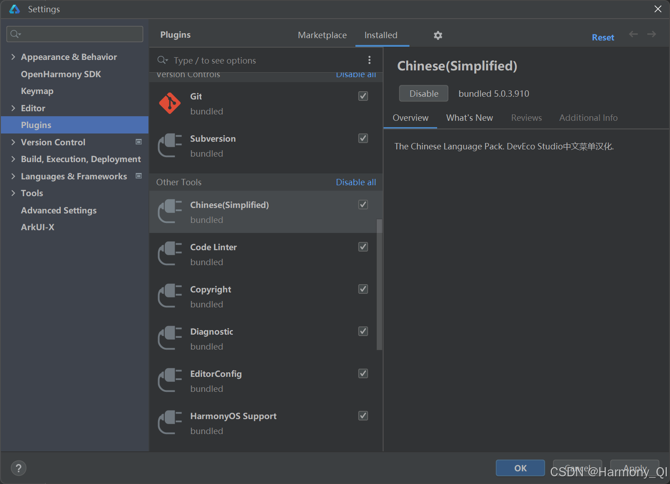Select the Copyright plugin name
670x484 pixels.
pyautogui.click(x=211, y=289)
